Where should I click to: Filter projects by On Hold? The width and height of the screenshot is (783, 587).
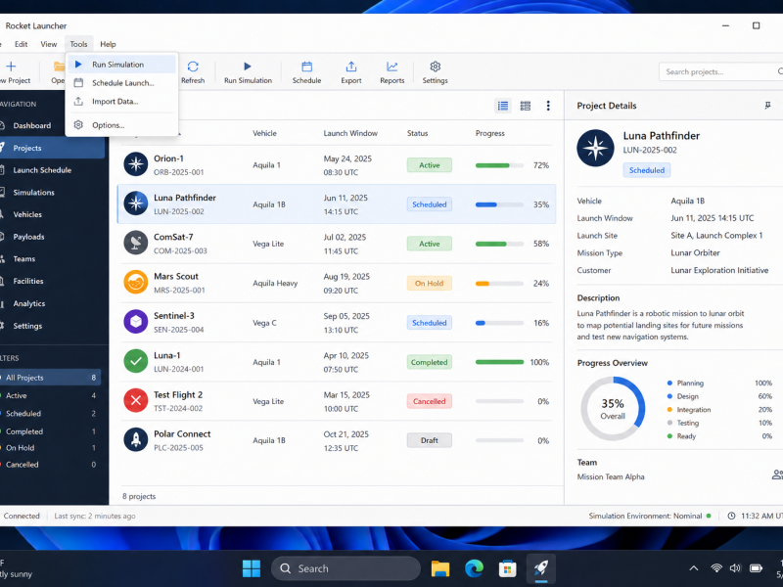50,448
